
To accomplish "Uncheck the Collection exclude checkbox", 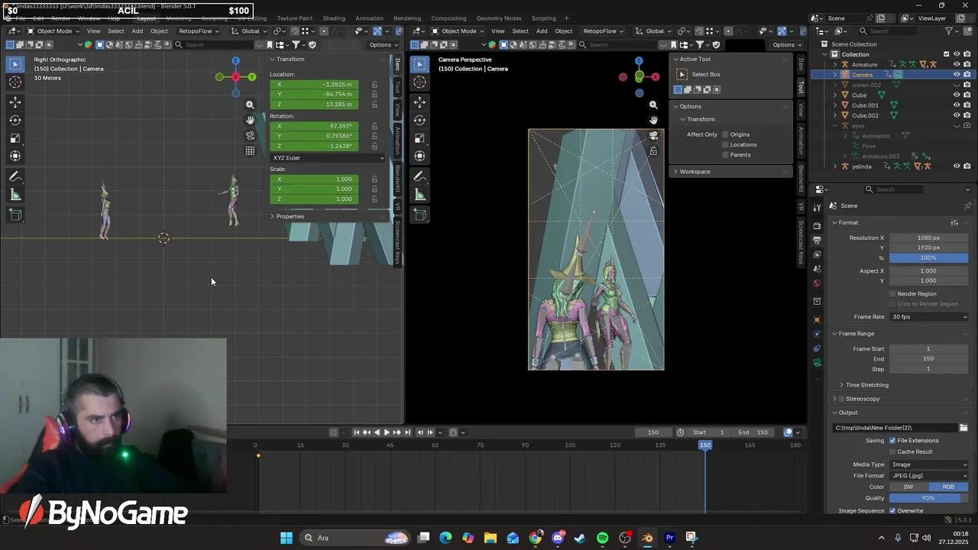I will click(947, 54).
